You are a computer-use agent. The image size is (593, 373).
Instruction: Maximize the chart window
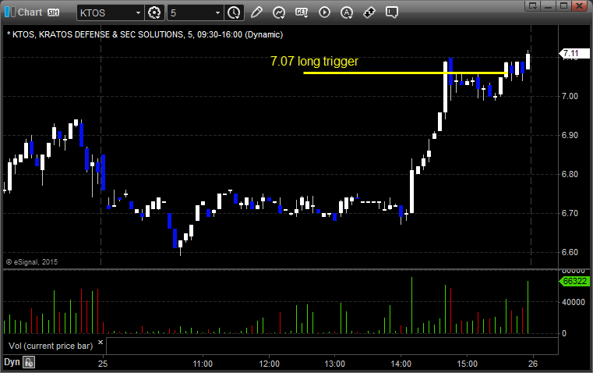[563, 5]
